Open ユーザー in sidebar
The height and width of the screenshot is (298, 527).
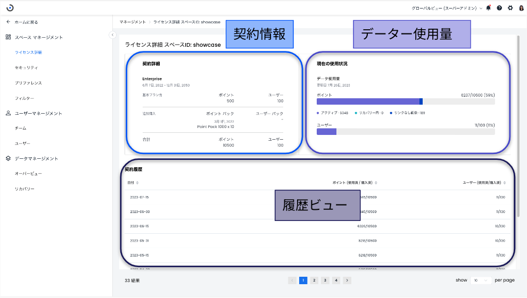point(22,143)
